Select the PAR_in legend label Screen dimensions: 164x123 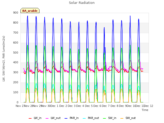click(x=74, y=118)
